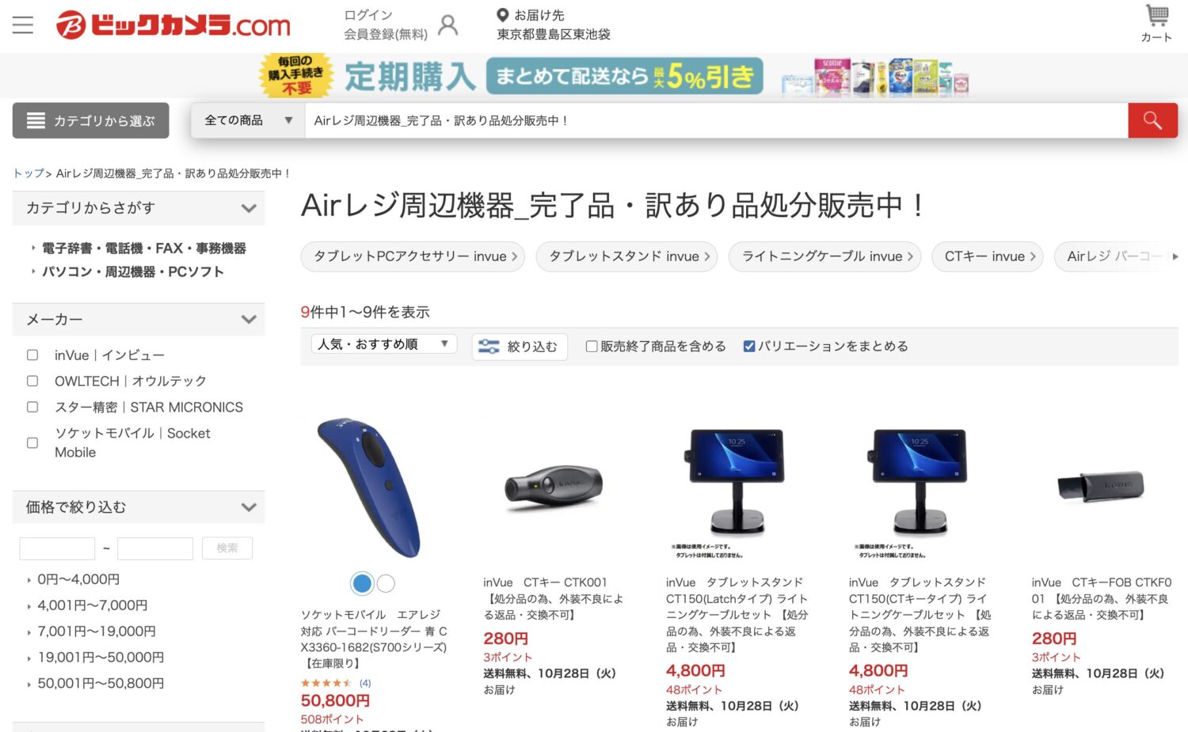Open 0円〜4,000円 price range link
1188x732 pixels.
[x=78, y=579]
